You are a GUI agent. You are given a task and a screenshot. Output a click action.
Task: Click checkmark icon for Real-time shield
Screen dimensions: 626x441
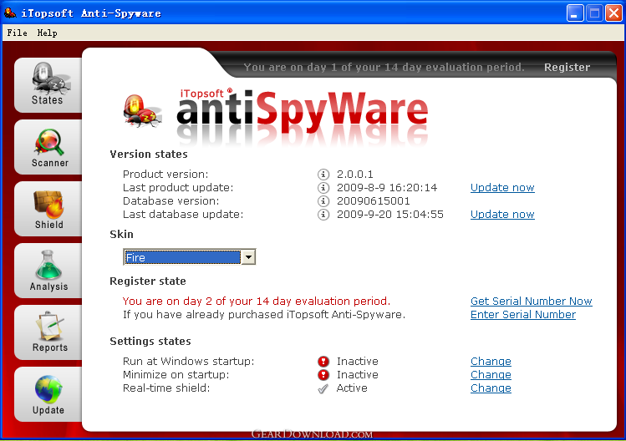tap(323, 388)
